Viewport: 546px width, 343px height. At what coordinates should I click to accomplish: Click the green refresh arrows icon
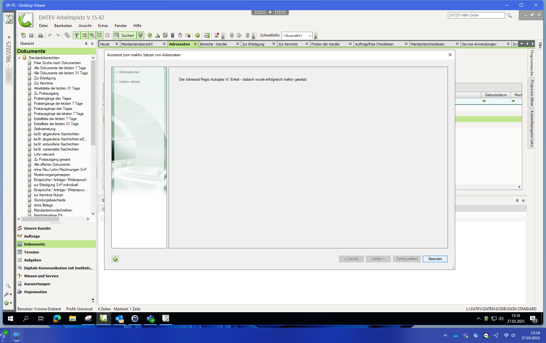[150, 36]
